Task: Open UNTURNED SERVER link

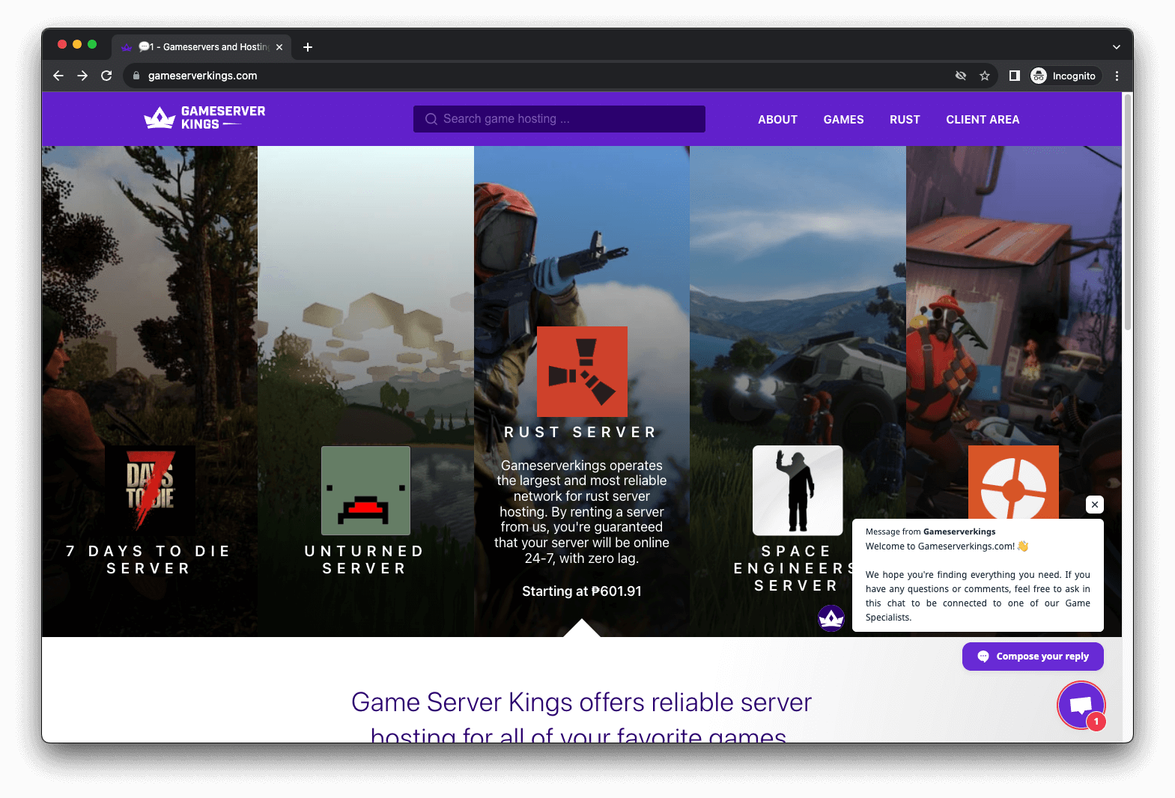Action: (x=365, y=560)
